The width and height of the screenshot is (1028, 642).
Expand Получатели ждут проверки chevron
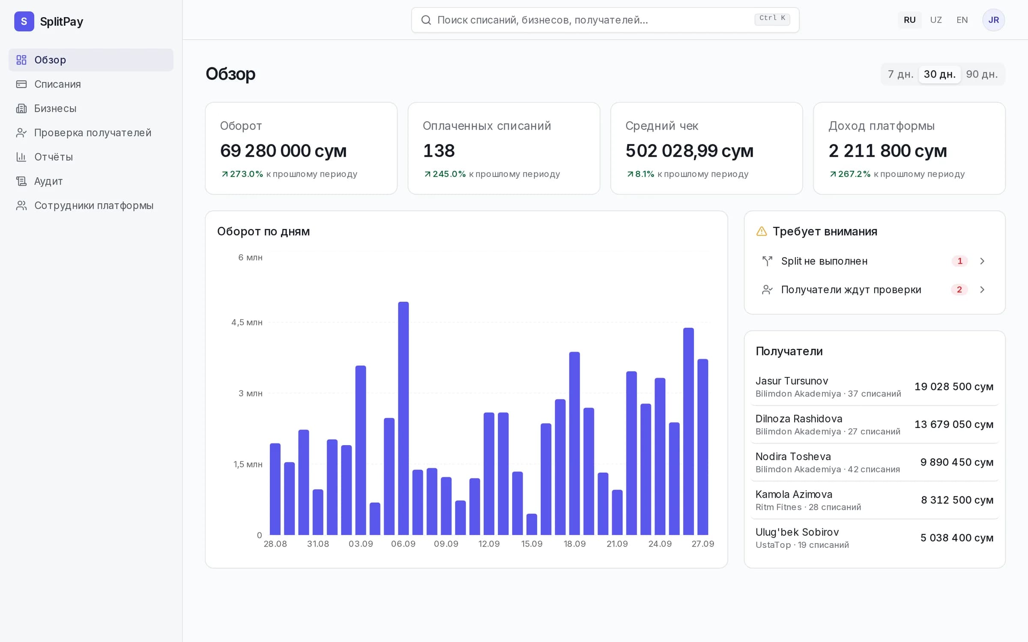click(x=982, y=290)
